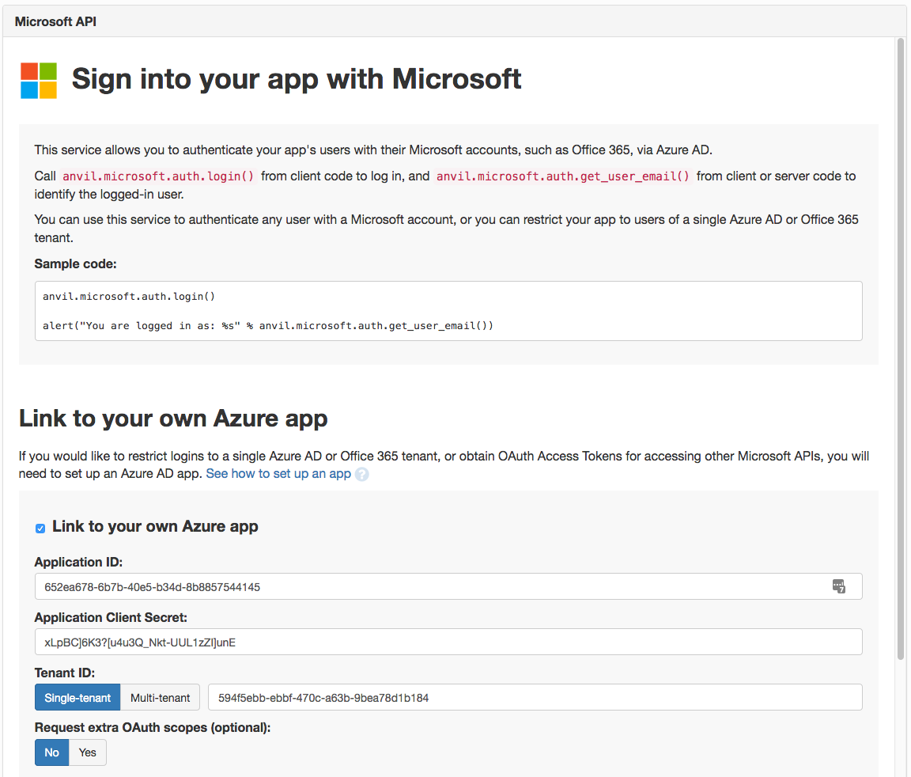911x777 pixels.
Task: Open the help question-mark icon beside the setup link
Action: (x=362, y=474)
